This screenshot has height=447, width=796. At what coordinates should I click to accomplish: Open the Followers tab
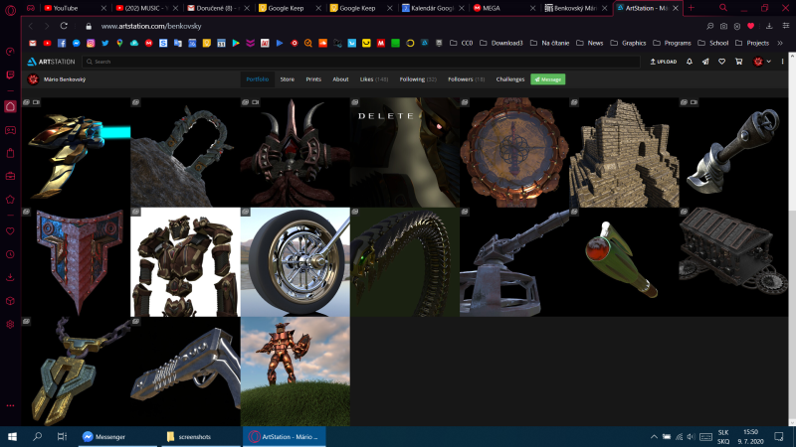pyautogui.click(x=466, y=79)
